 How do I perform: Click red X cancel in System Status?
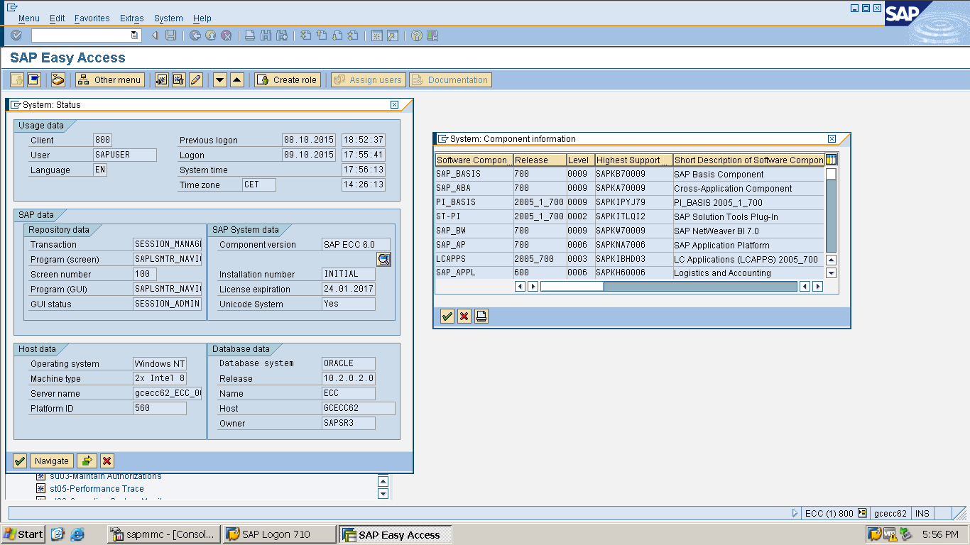pos(107,461)
